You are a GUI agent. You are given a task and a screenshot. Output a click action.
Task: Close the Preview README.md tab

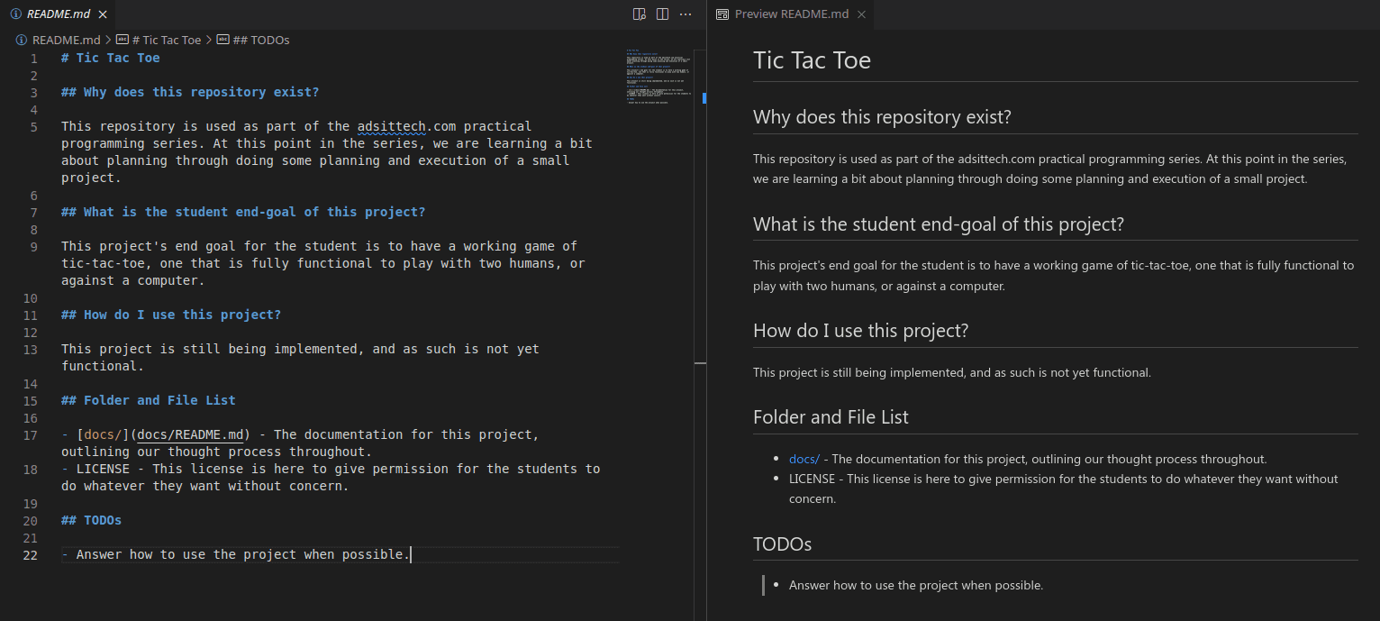tap(861, 14)
